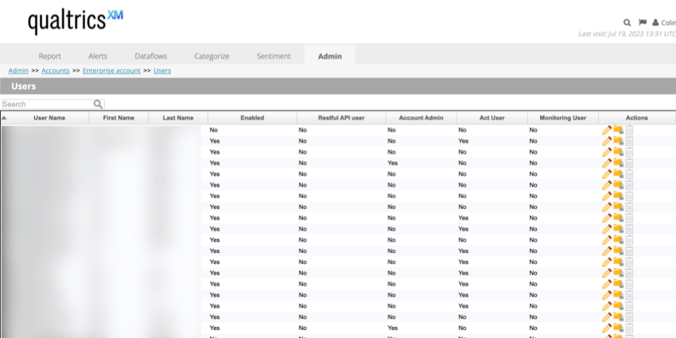
Task: Click the sort arrow beside User Name header
Action: [4, 118]
